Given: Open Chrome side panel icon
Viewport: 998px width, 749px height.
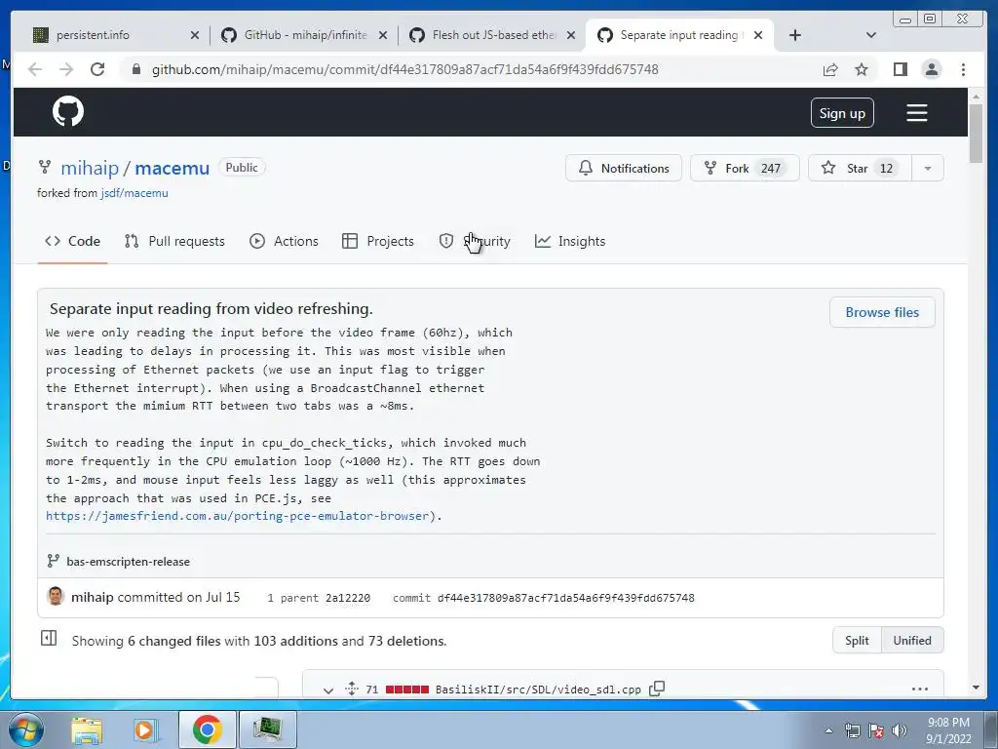Looking at the screenshot, I should point(900,69).
